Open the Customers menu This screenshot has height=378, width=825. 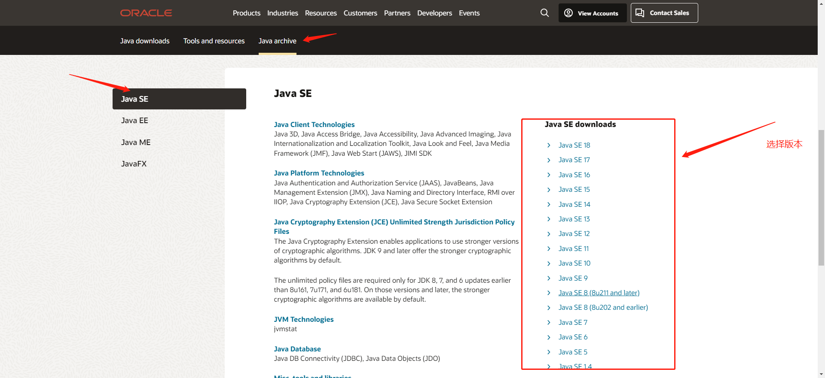[361, 13]
